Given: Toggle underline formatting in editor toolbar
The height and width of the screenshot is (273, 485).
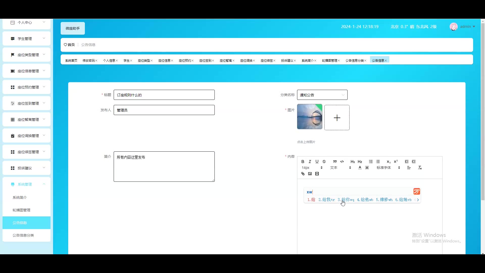Looking at the screenshot, I should (x=317, y=162).
